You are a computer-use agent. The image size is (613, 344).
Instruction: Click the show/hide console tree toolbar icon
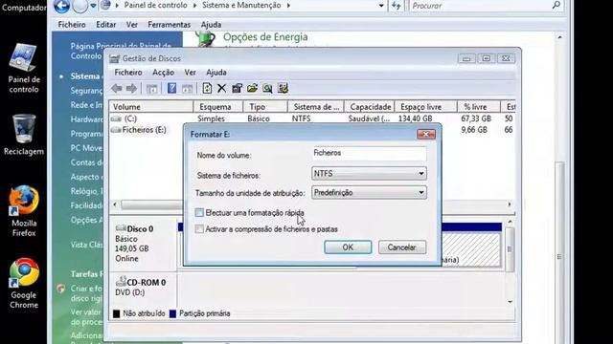tap(151, 89)
